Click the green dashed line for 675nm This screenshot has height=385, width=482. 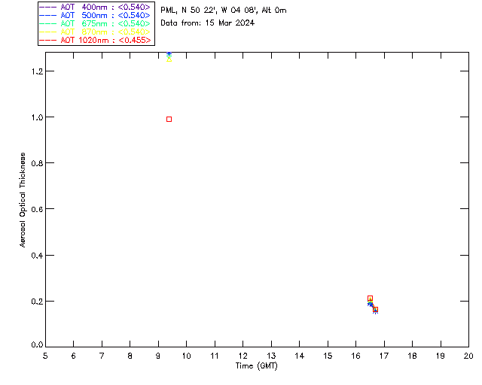click(47, 23)
